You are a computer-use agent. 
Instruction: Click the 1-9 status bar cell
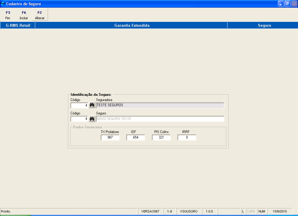170,211
